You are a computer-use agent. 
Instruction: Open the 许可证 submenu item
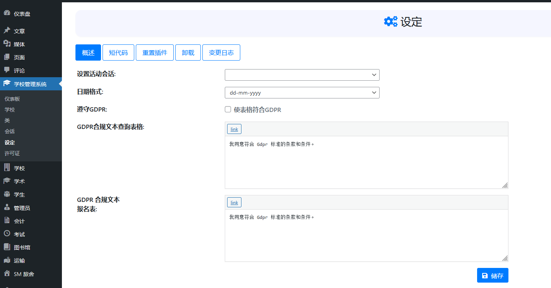(12, 153)
